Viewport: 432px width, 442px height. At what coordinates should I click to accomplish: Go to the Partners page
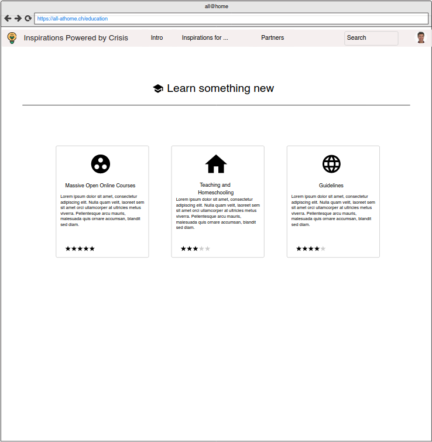[x=273, y=38]
